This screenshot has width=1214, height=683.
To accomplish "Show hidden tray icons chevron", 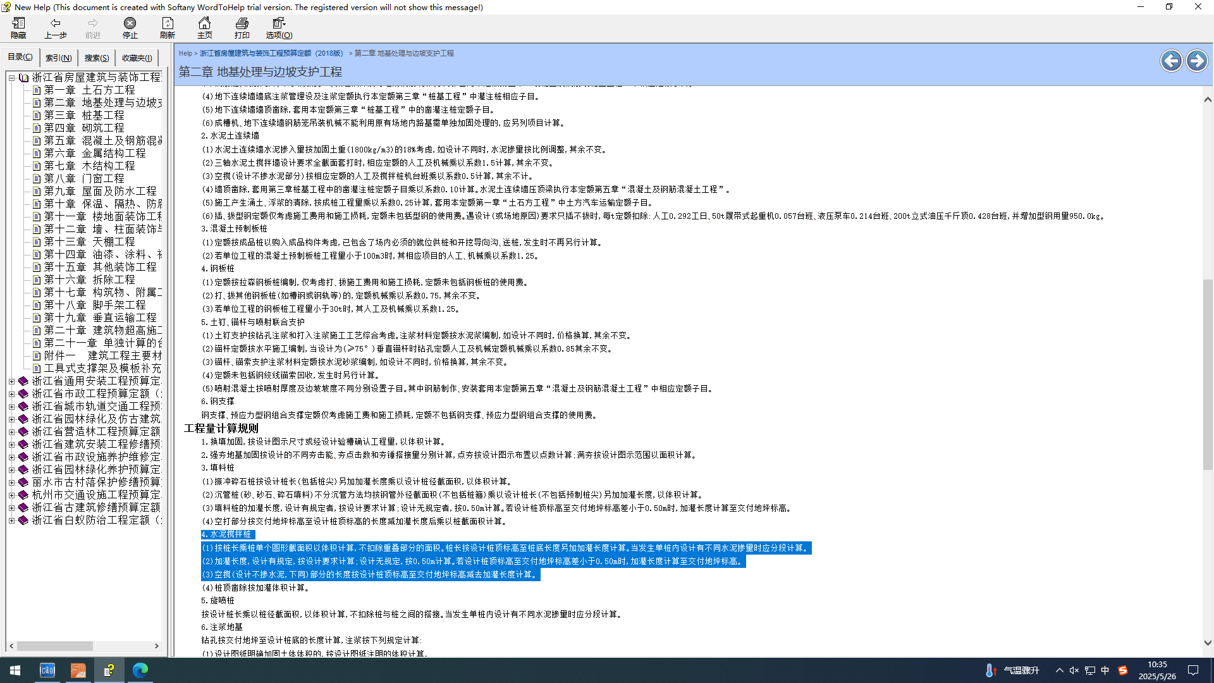I will (x=1059, y=670).
